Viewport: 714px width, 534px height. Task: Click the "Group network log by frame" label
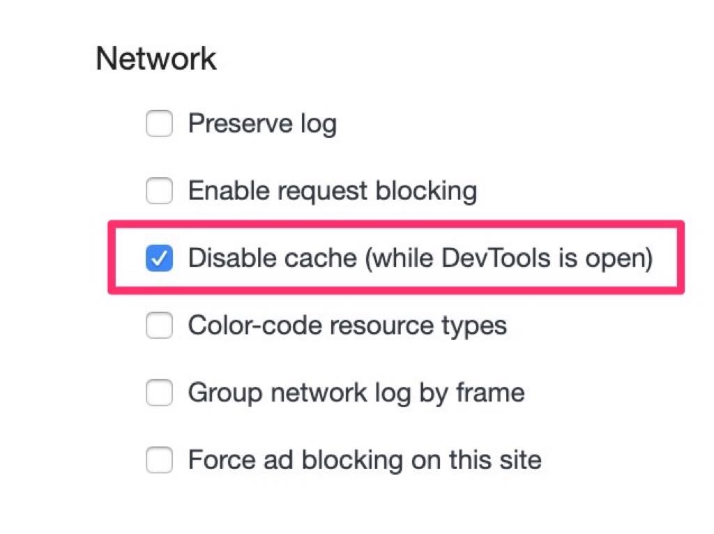356,393
